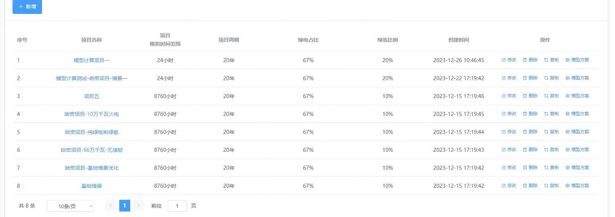Open the 模型计算项目一 project link
The image size is (615, 217).
coord(92,60)
